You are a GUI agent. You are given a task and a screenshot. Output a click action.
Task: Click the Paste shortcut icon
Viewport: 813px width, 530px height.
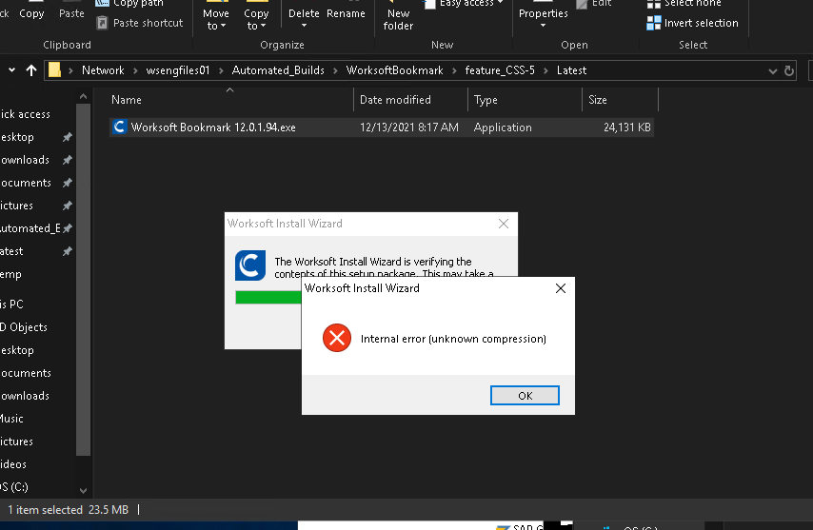pyautogui.click(x=103, y=23)
